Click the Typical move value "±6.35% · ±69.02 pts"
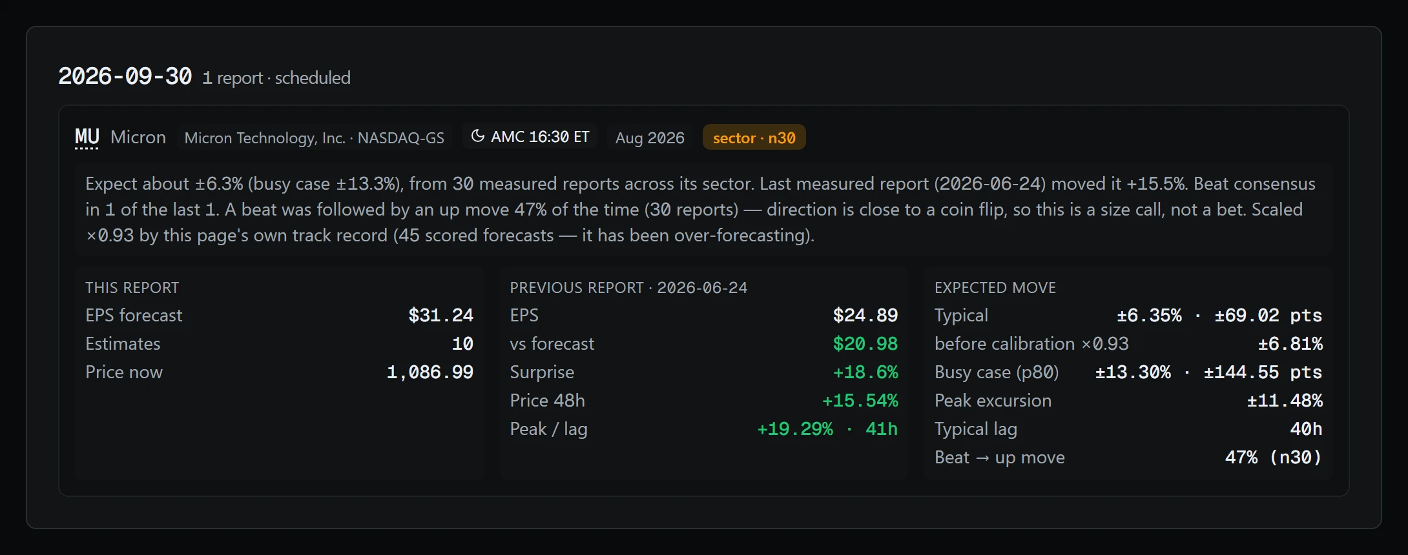The image size is (1408, 555). pos(1219,316)
